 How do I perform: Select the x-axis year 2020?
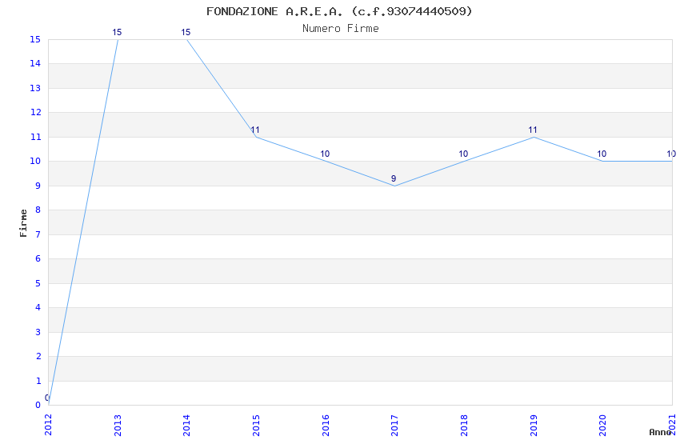coord(602,425)
